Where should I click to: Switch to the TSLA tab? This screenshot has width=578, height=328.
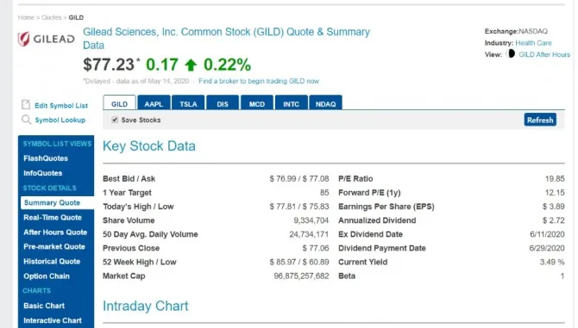(188, 102)
